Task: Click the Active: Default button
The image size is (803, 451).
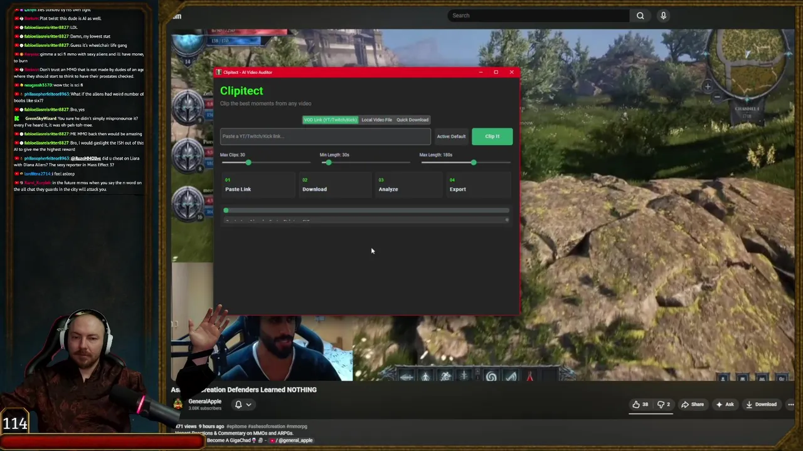Action: coord(451,137)
